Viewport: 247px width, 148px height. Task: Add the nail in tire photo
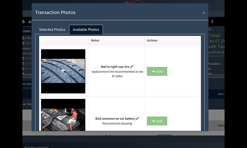point(157,71)
